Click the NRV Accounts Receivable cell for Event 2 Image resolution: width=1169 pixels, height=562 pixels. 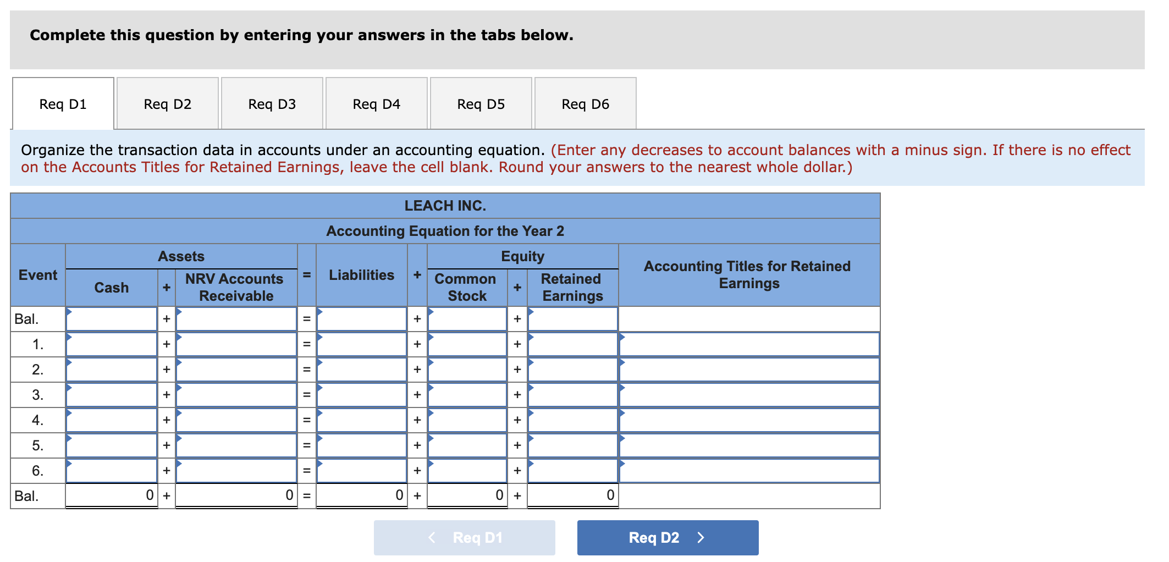coord(236,368)
